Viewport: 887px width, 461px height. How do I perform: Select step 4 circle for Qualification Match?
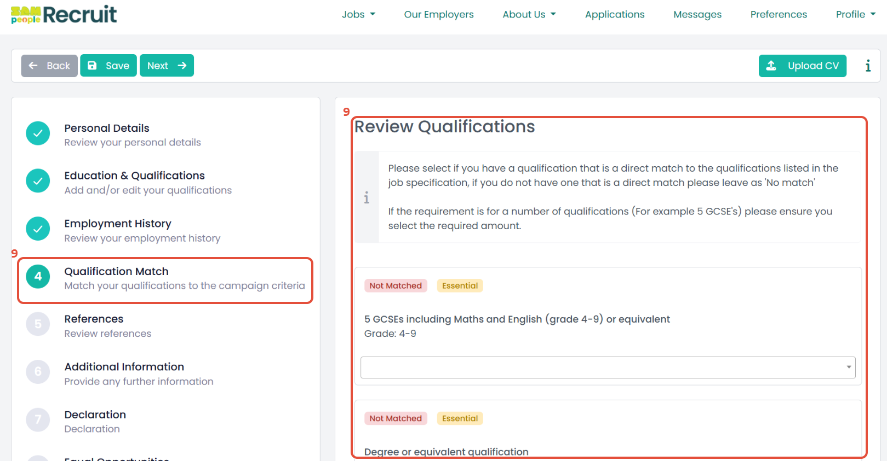pyautogui.click(x=38, y=277)
